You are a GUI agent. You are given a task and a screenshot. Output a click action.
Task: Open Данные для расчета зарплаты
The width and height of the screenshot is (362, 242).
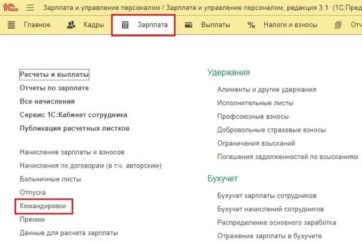69,233
